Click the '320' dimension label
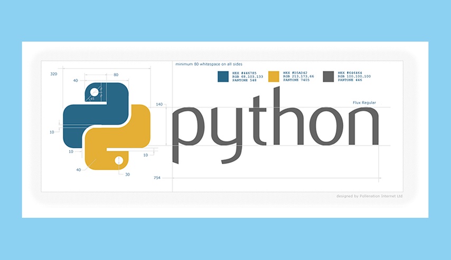 [54, 74]
